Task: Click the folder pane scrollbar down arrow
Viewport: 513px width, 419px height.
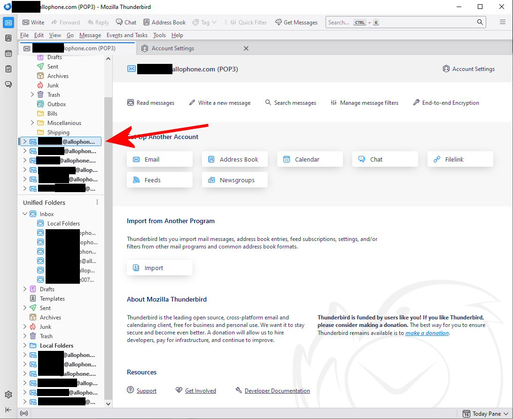Action: pyautogui.click(x=109, y=403)
